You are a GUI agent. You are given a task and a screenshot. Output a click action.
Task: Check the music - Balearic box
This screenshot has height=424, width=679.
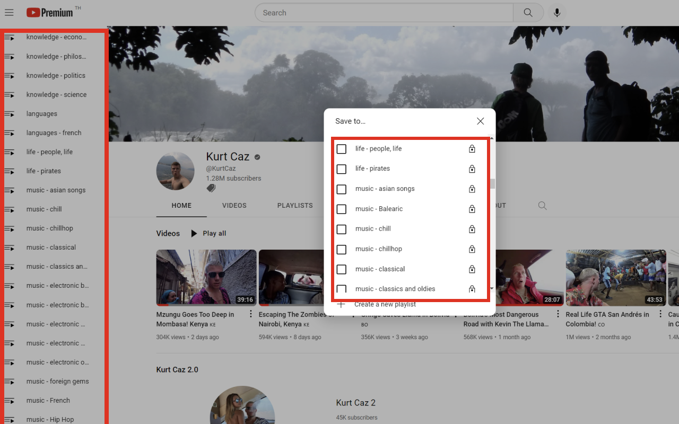coord(342,209)
